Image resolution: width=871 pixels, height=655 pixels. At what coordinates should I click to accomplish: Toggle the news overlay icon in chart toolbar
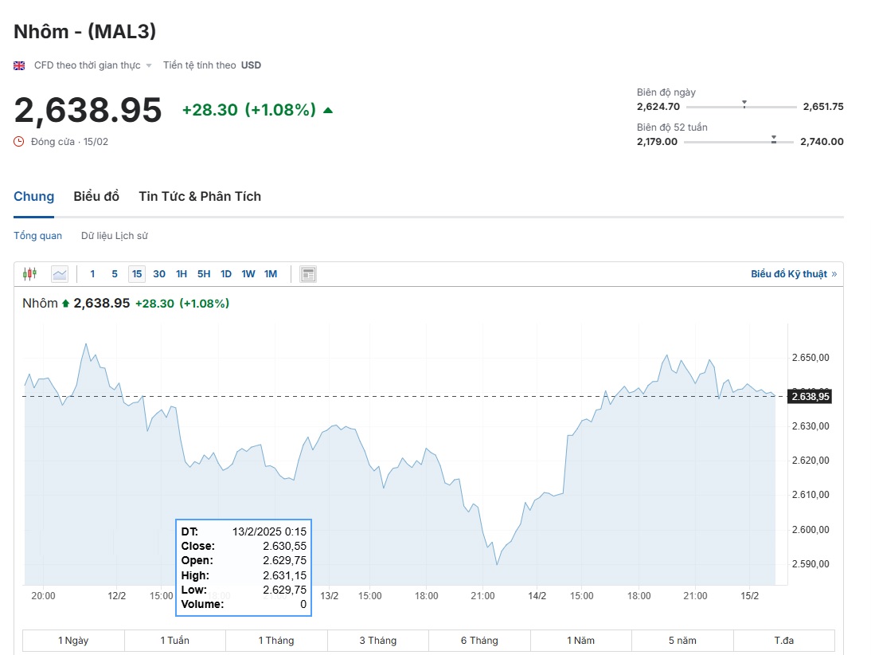click(308, 274)
